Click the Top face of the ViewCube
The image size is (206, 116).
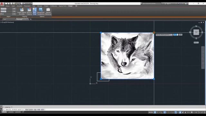click(196, 32)
